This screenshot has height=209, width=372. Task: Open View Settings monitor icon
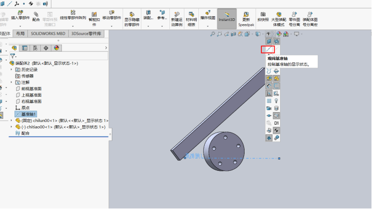(297, 34)
